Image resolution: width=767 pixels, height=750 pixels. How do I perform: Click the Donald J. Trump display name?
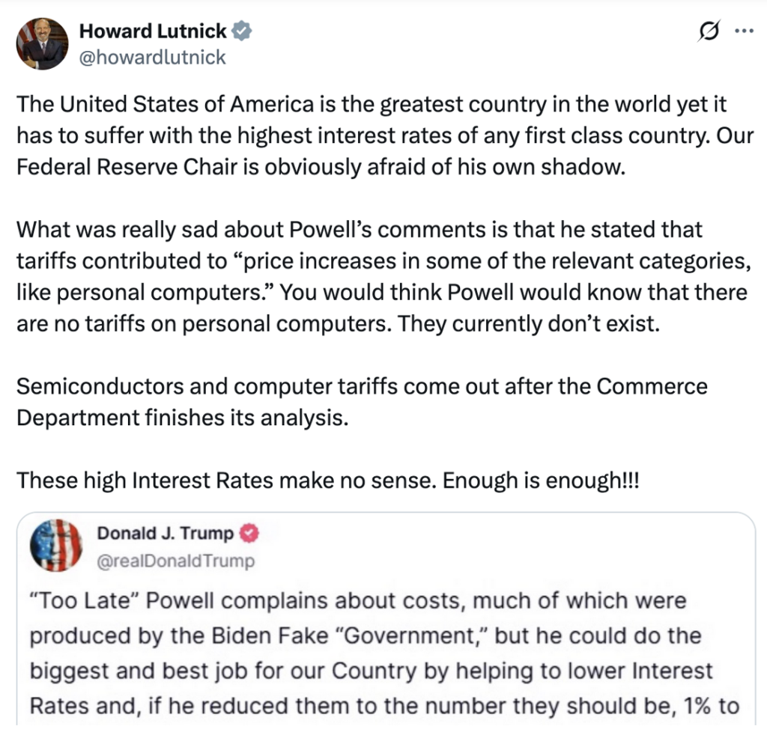pos(165,534)
